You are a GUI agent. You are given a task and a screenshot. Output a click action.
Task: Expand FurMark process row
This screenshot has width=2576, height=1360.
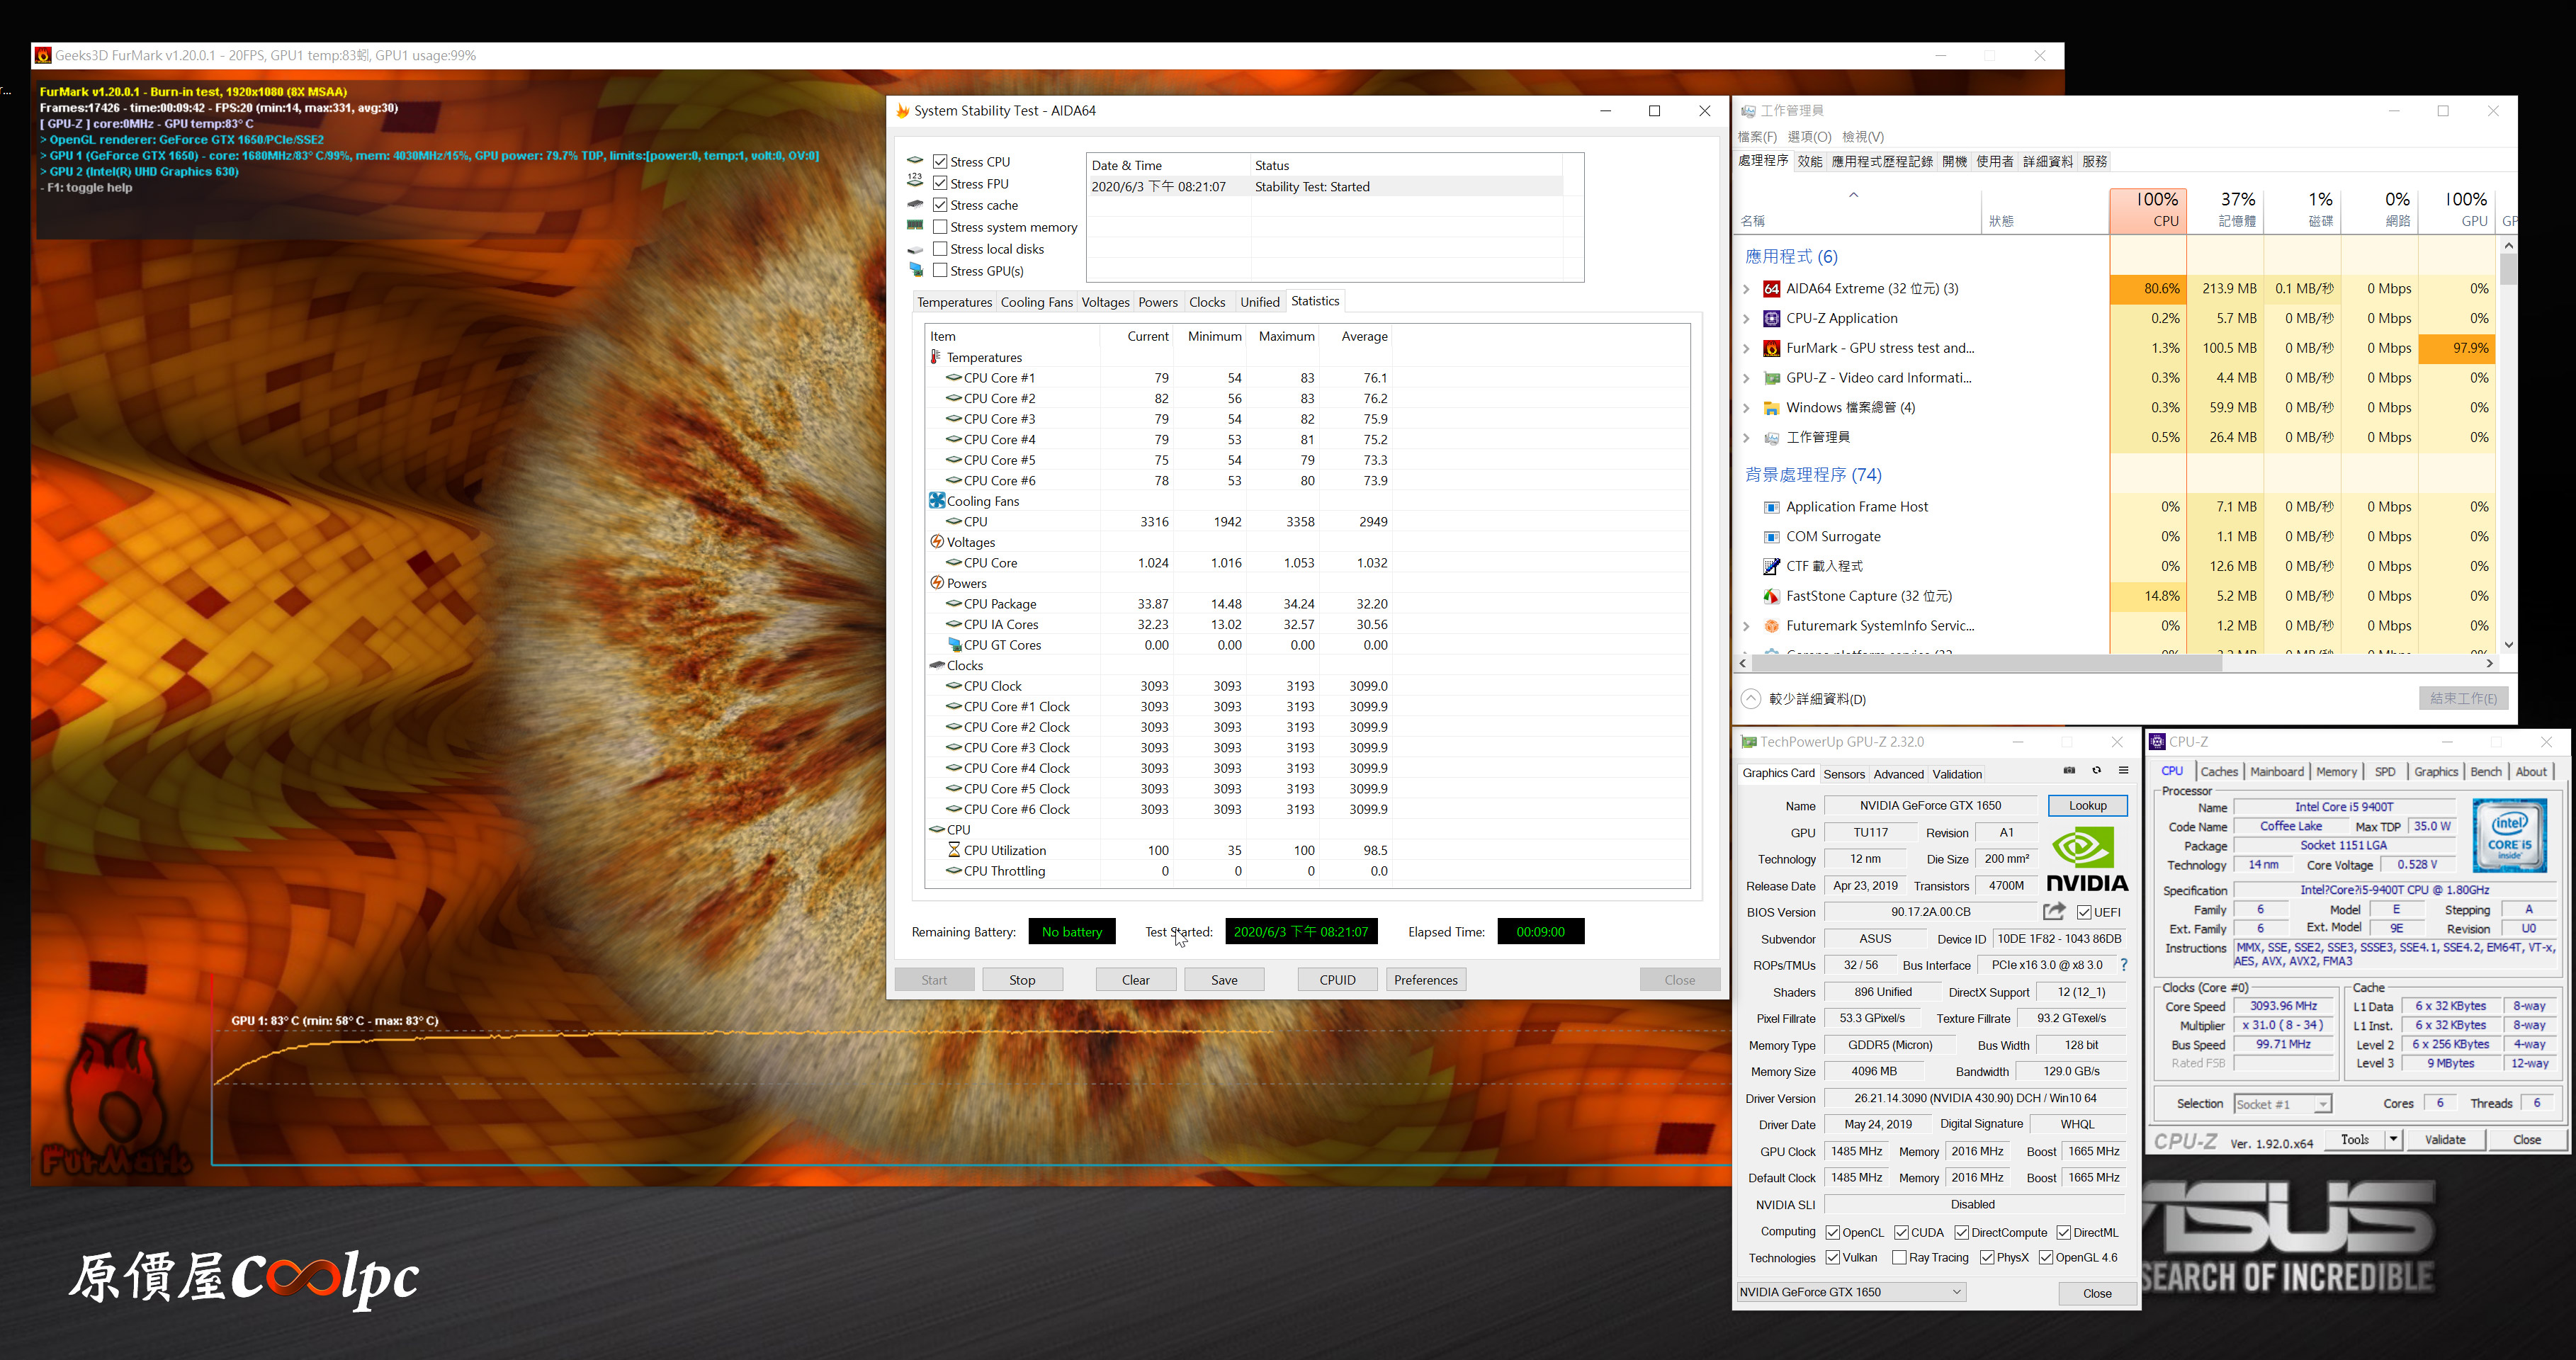click(x=1746, y=348)
